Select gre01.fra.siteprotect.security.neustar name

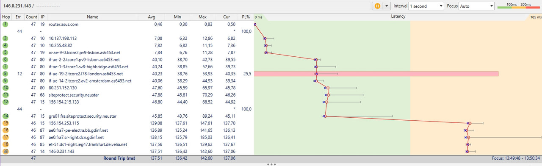tap(83, 116)
